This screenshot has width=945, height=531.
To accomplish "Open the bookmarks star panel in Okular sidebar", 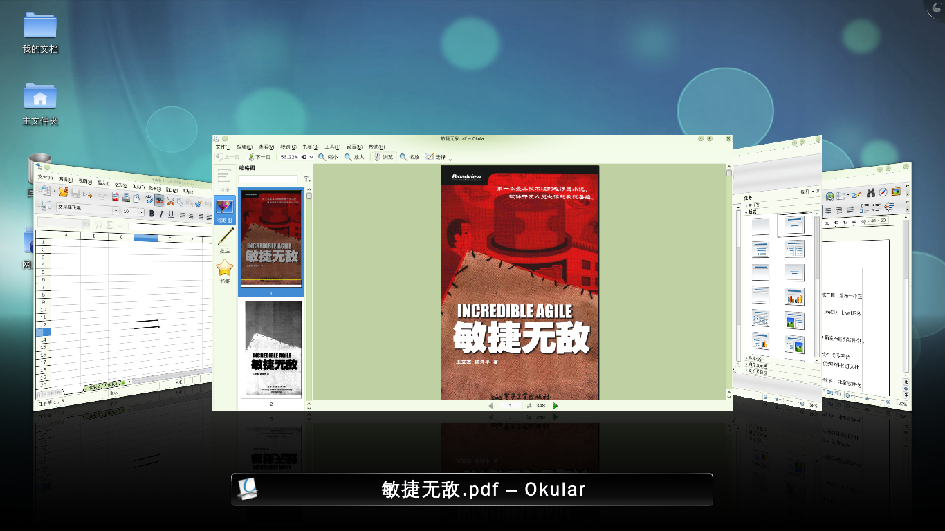I will (x=224, y=271).
